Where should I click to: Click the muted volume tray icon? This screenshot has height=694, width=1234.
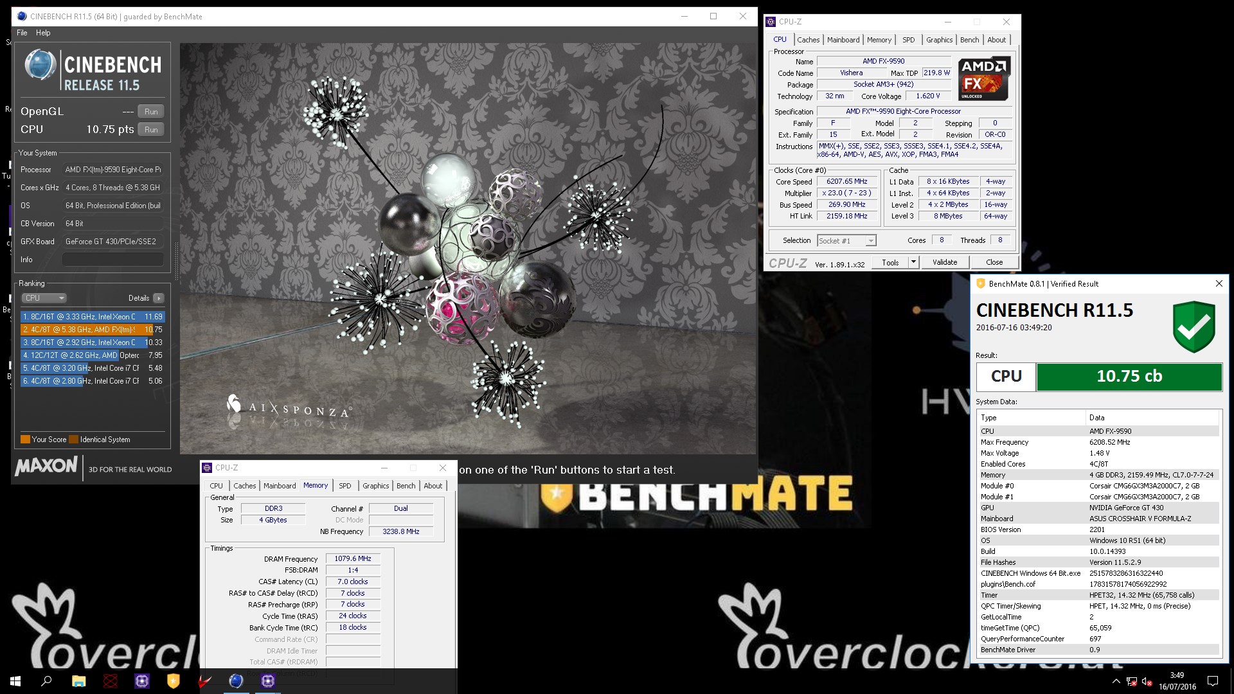[1147, 681]
